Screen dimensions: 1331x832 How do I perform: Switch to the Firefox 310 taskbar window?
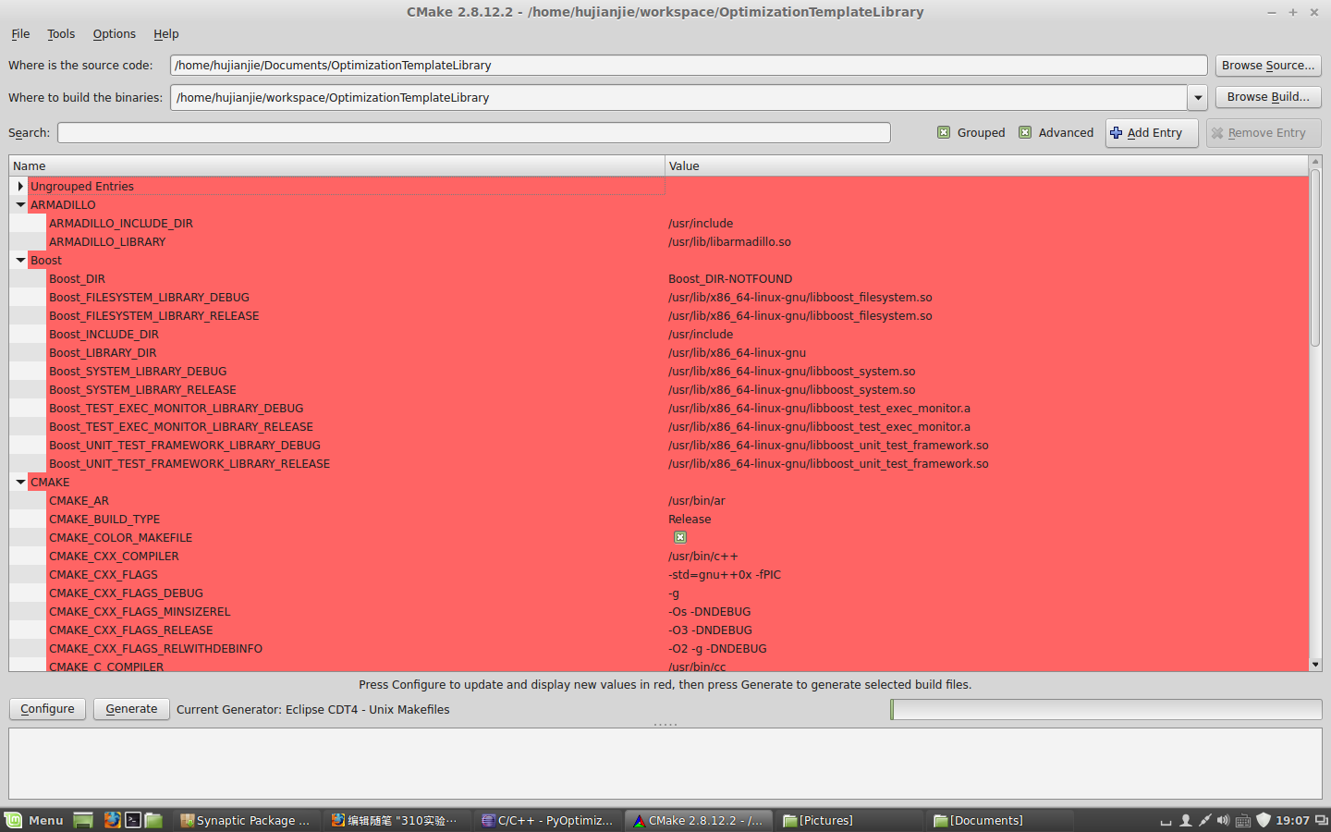(397, 820)
